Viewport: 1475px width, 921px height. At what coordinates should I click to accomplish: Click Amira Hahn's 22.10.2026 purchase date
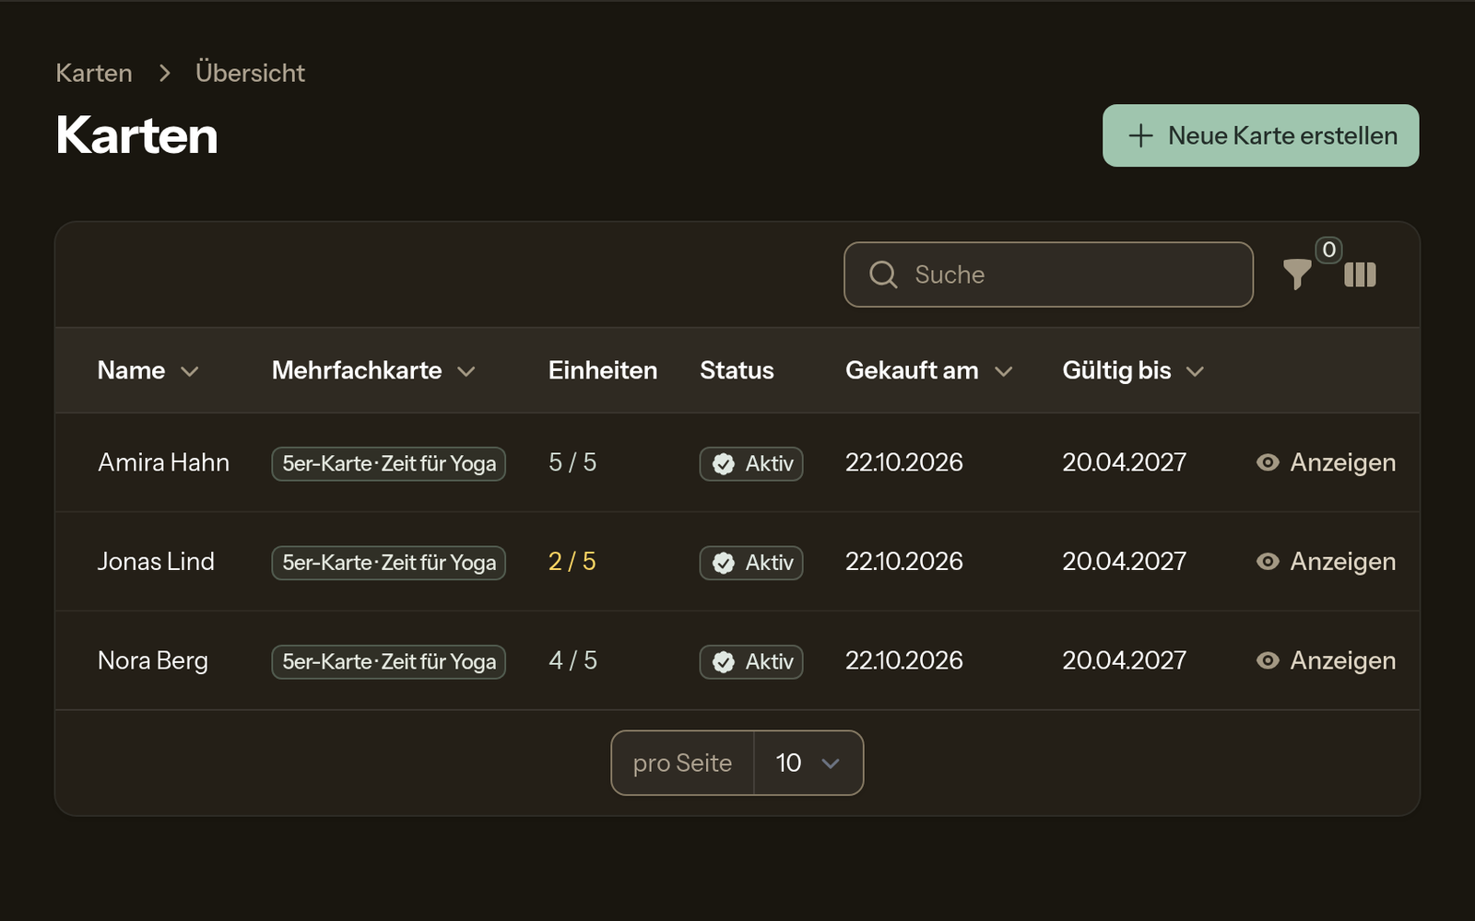point(904,462)
